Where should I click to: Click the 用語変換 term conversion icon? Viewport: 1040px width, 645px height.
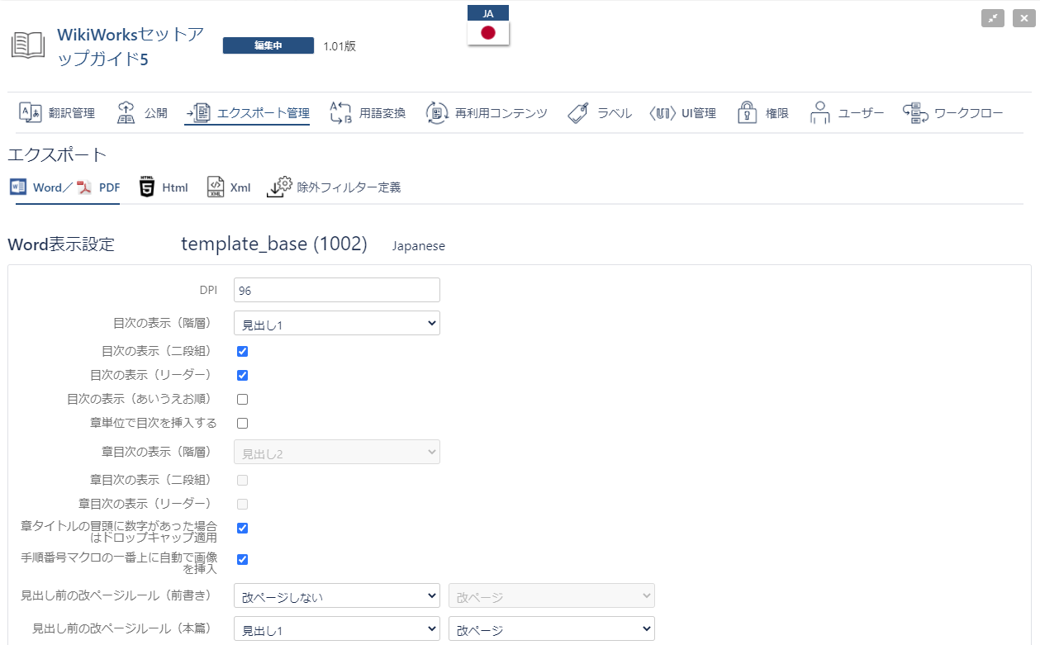coord(340,113)
